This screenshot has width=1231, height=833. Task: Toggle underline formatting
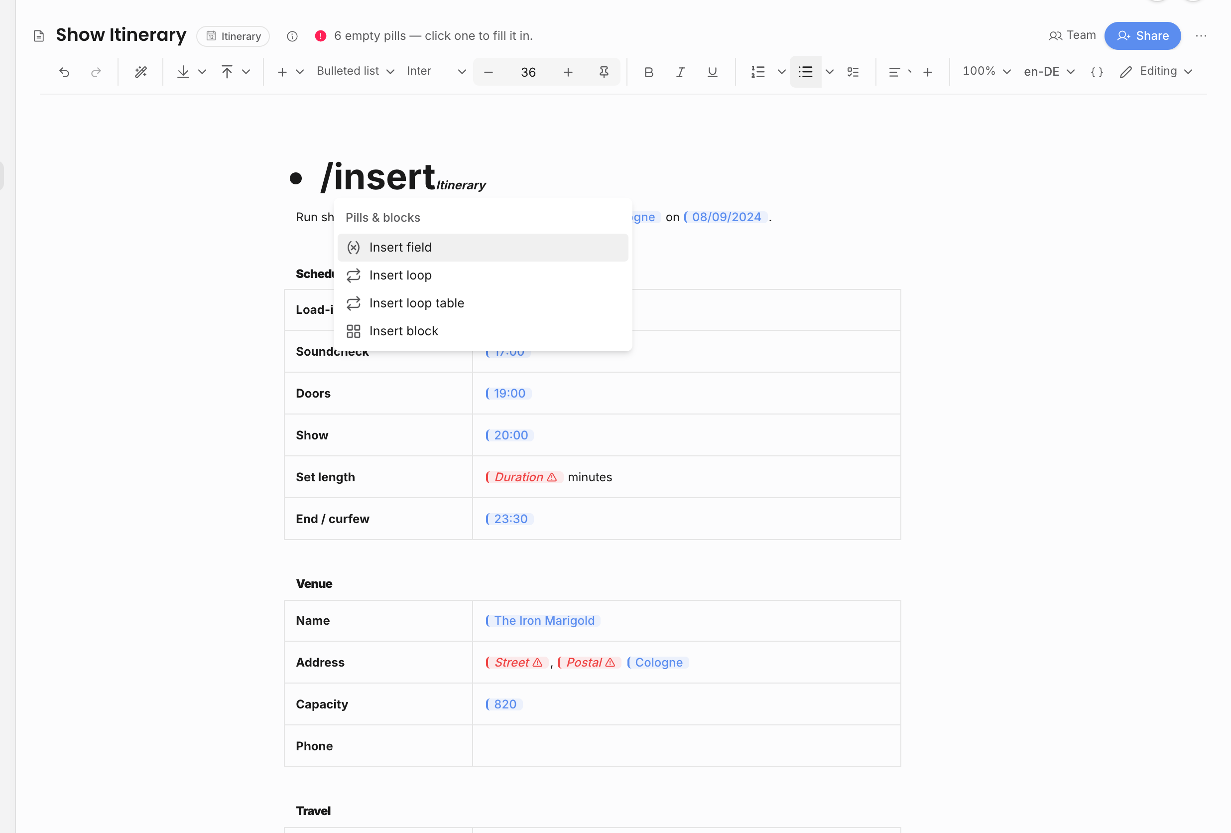(x=713, y=72)
